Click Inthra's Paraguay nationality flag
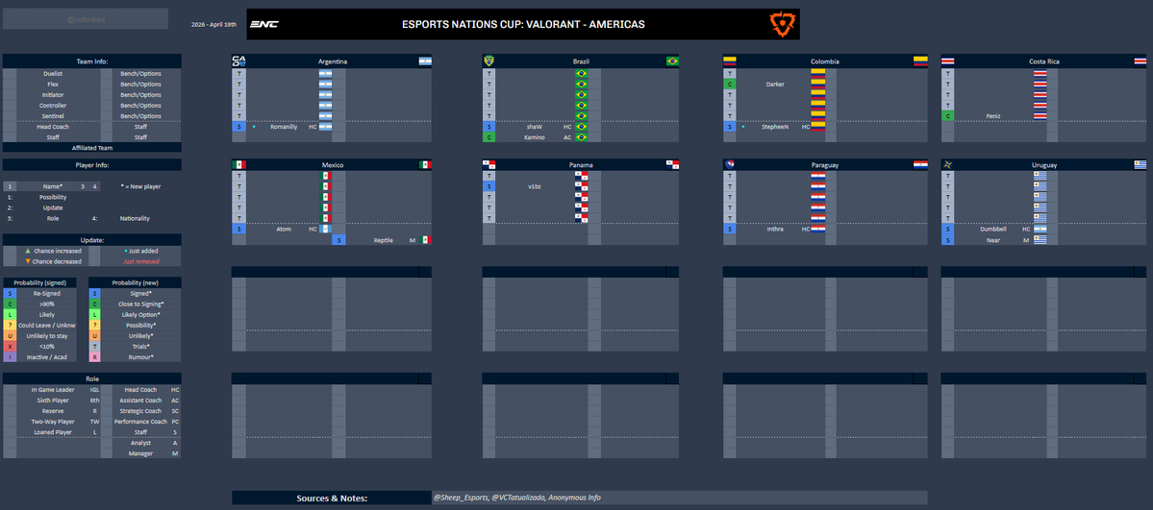Screen dimensions: 1153x510 click(x=817, y=230)
